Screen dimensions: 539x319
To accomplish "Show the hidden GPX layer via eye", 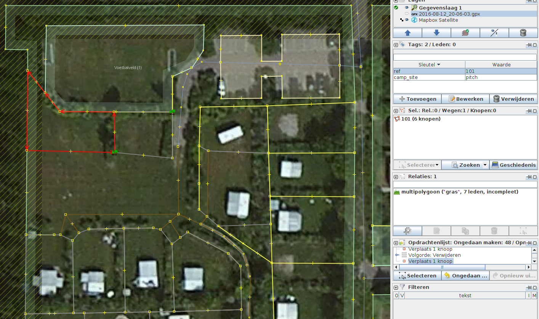I will [407, 14].
